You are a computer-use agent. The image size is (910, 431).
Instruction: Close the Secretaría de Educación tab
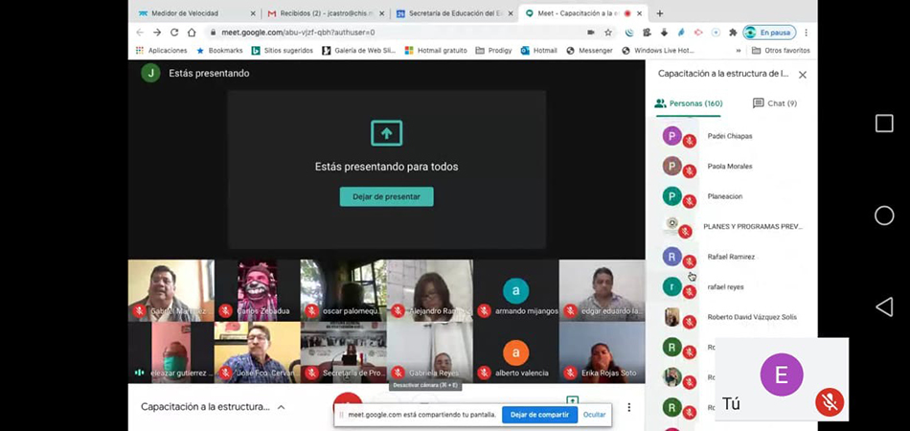[x=511, y=13]
